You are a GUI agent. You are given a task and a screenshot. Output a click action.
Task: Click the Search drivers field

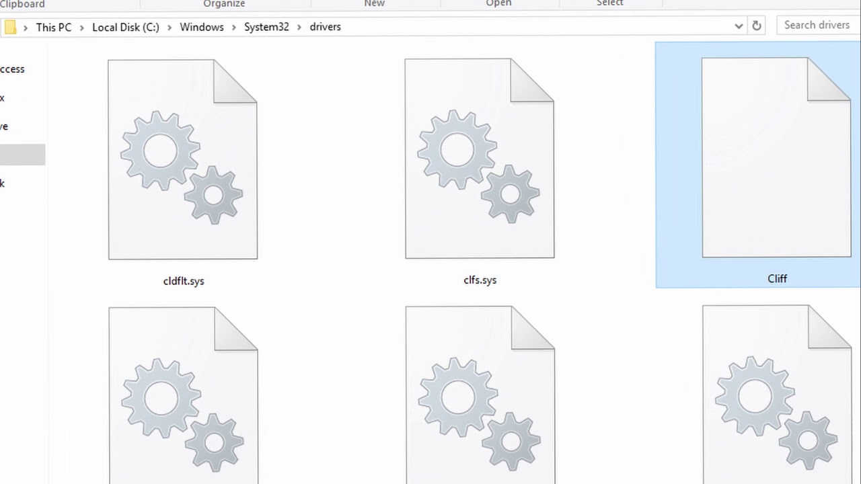point(818,26)
